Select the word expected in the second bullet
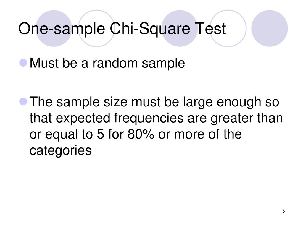This screenshot has height=227, width=303. point(83,118)
